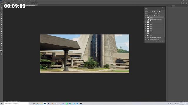188x105 pixels.
Task: Select the History Brush tool
Action: pos(1,26)
